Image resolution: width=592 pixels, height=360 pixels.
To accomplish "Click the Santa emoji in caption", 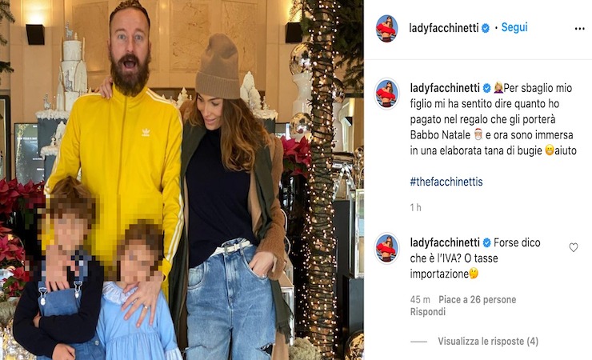I will coord(478,134).
